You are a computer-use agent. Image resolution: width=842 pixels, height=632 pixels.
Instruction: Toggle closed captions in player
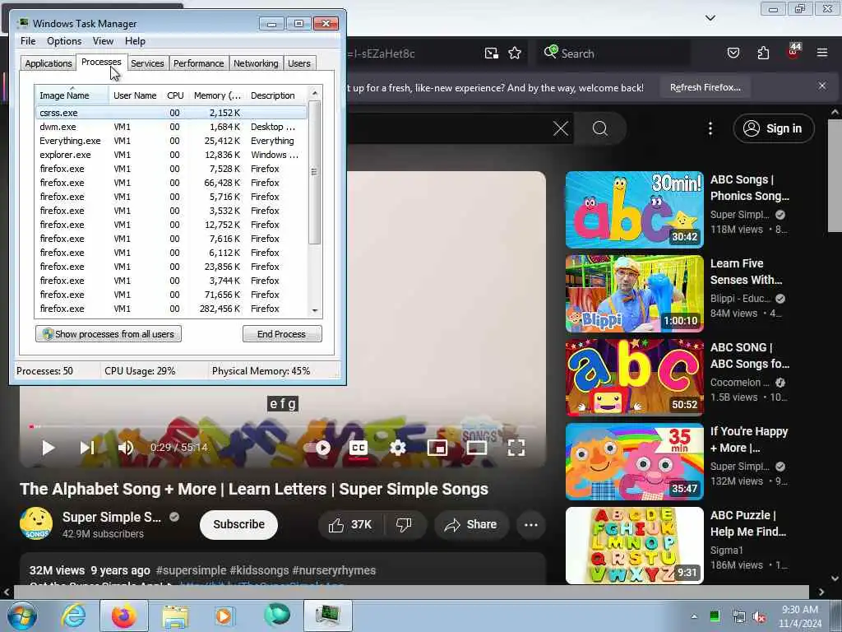click(x=359, y=448)
